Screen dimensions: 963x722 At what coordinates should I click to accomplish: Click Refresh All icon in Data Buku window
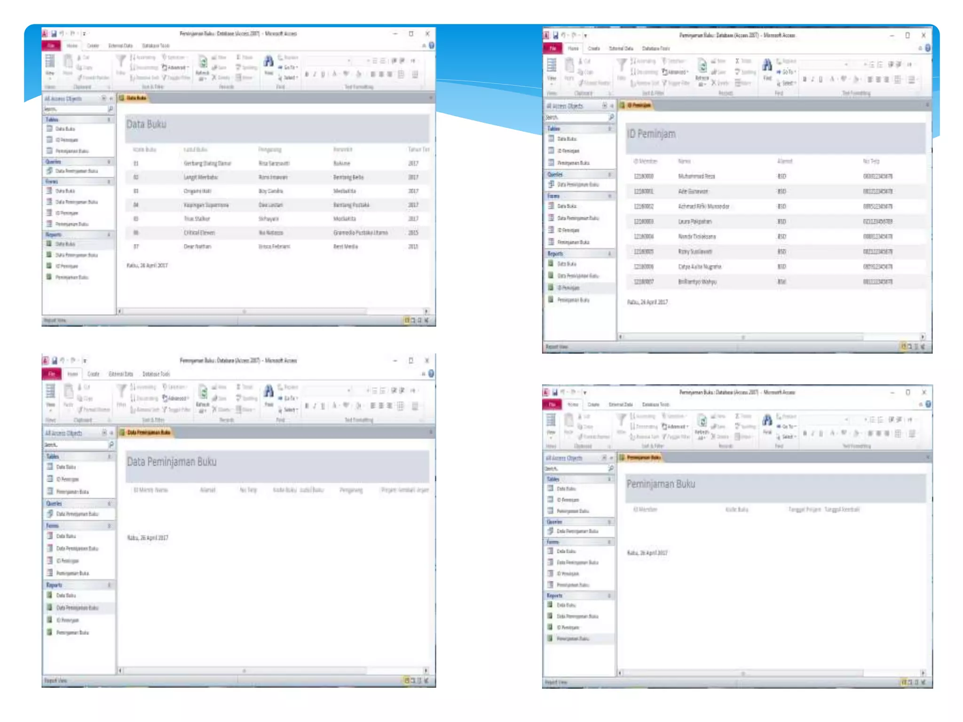pyautogui.click(x=203, y=63)
